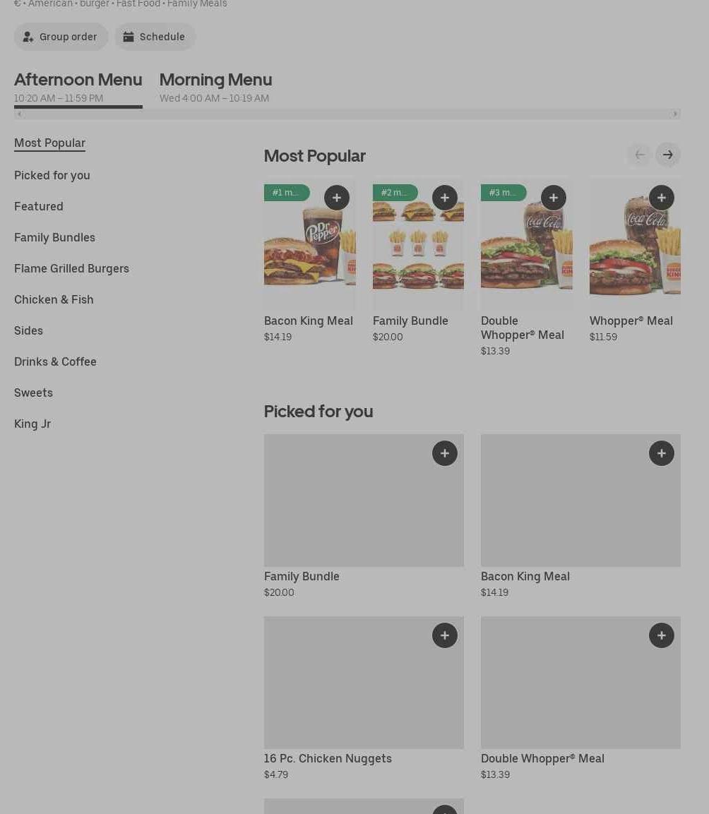The width and height of the screenshot is (709, 814).
Task: Open the Drinks & Coffee category
Action: click(x=55, y=361)
